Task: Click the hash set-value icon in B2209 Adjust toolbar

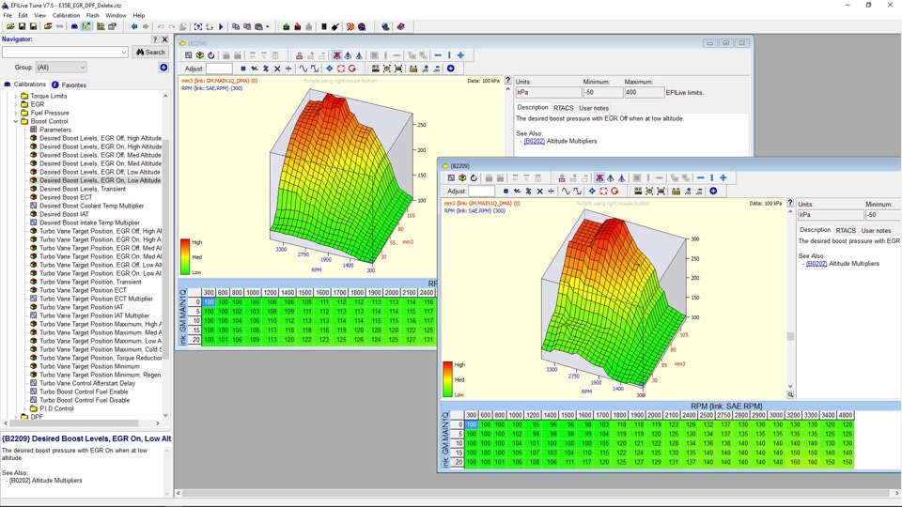Action: [x=505, y=191]
